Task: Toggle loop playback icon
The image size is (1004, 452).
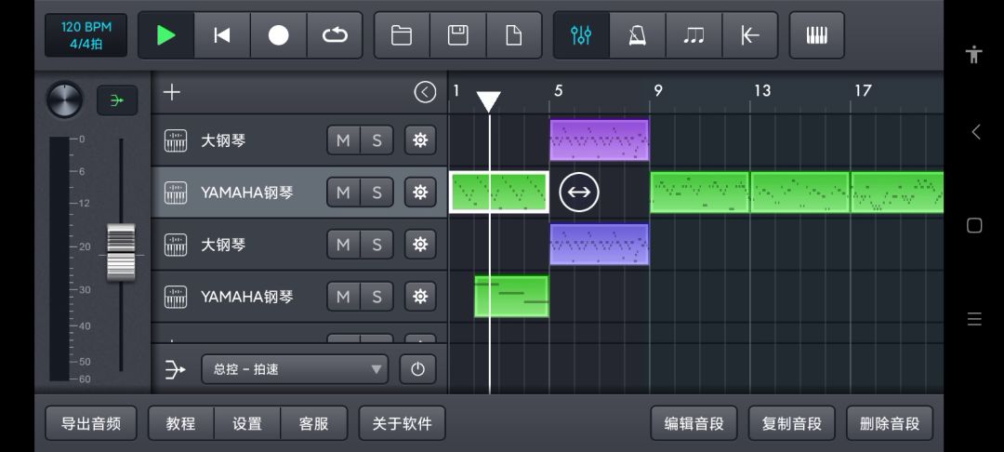Action: click(x=335, y=35)
